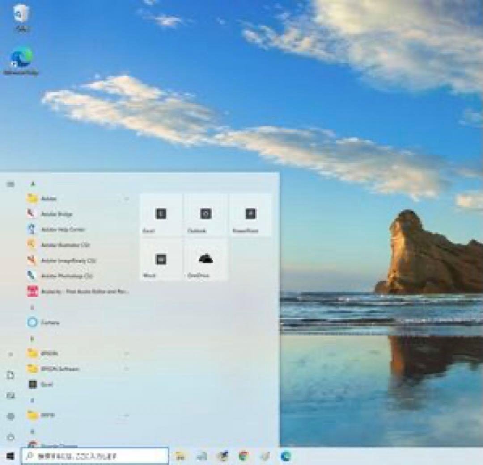
Task: Expand the Start menu hamburger button
Action: 10,184
